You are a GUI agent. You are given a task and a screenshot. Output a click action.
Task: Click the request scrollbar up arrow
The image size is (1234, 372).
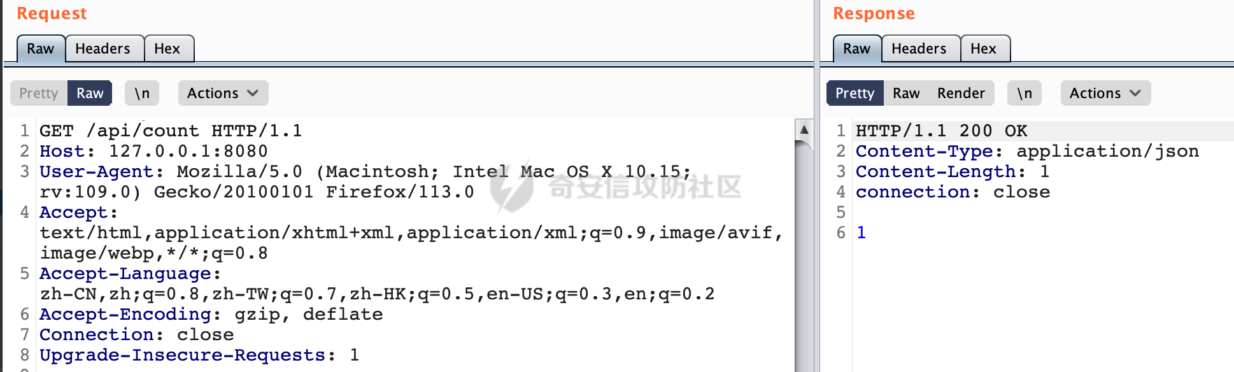(804, 129)
